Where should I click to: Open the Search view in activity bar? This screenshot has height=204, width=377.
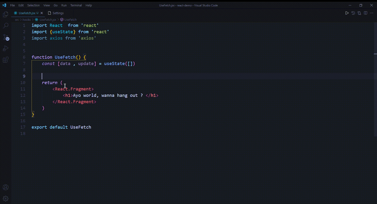coord(6,26)
